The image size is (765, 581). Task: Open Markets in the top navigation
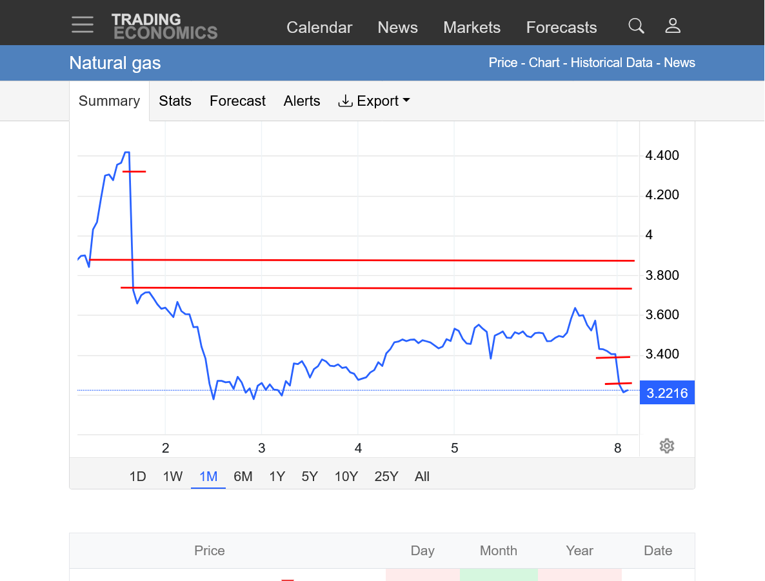point(472,28)
